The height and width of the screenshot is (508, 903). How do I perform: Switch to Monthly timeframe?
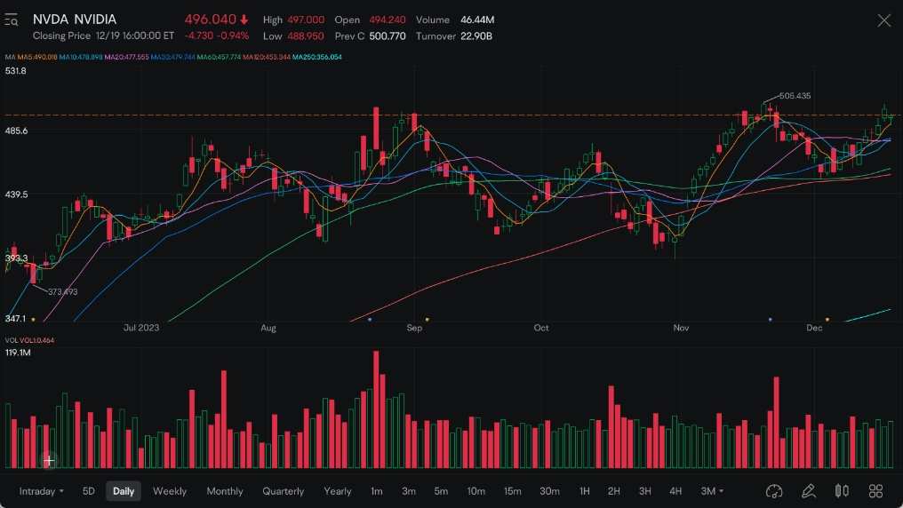point(225,491)
